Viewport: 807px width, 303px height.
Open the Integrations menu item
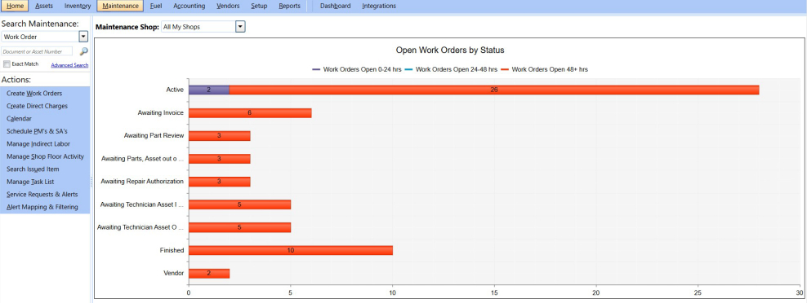point(379,7)
